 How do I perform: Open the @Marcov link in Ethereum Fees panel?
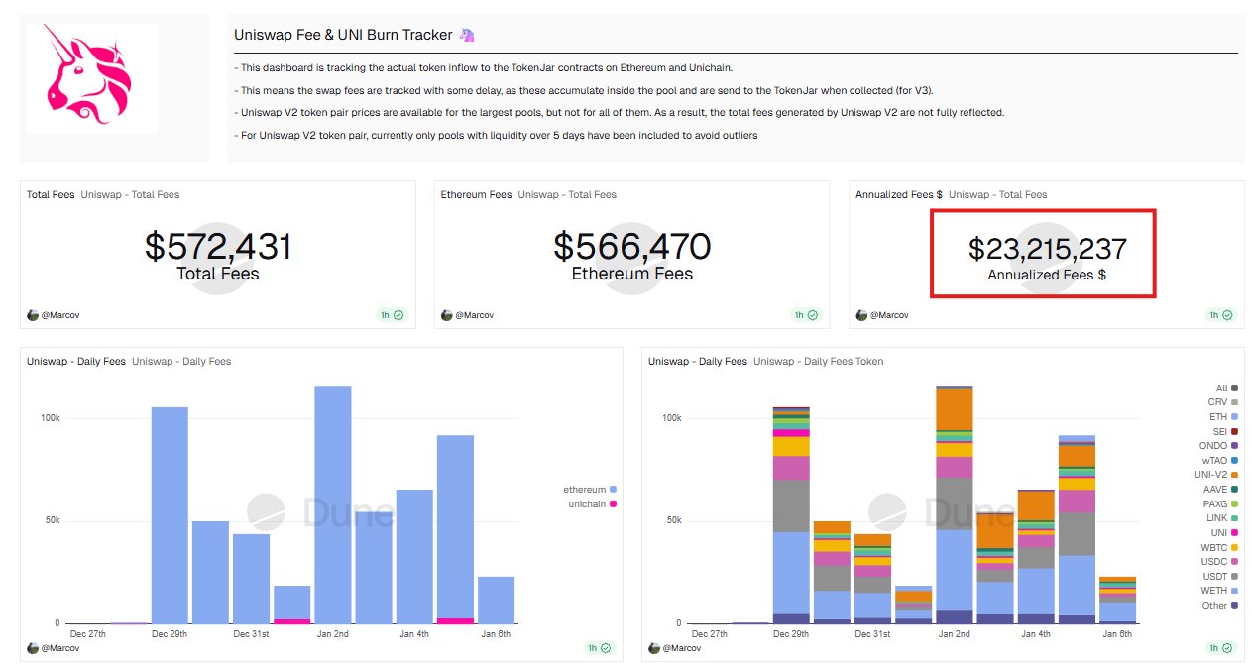pyautogui.click(x=474, y=315)
